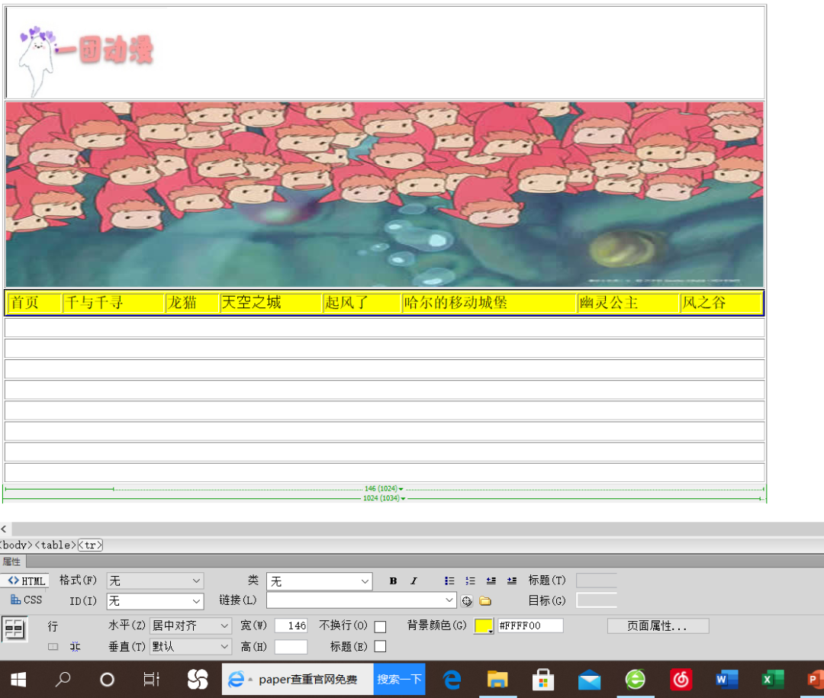This screenshot has height=698, width=824.
Task: Click the 宽(W) width field
Action: tap(291, 626)
